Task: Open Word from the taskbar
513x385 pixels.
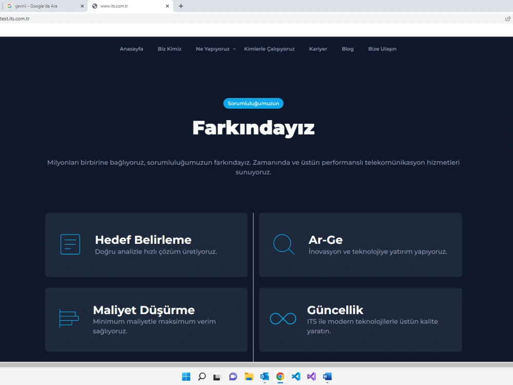Action: (x=327, y=376)
